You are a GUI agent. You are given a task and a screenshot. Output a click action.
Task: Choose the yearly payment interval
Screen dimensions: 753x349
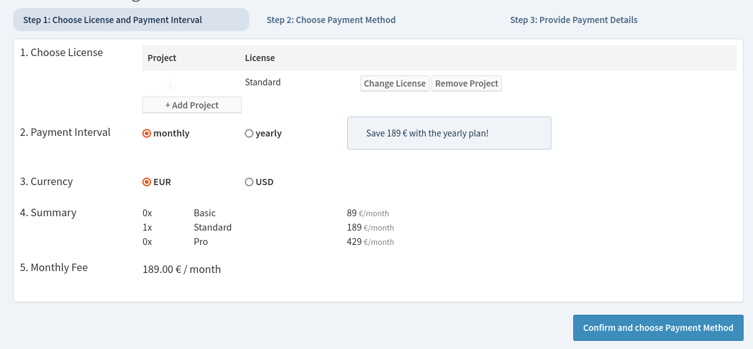[263, 133]
